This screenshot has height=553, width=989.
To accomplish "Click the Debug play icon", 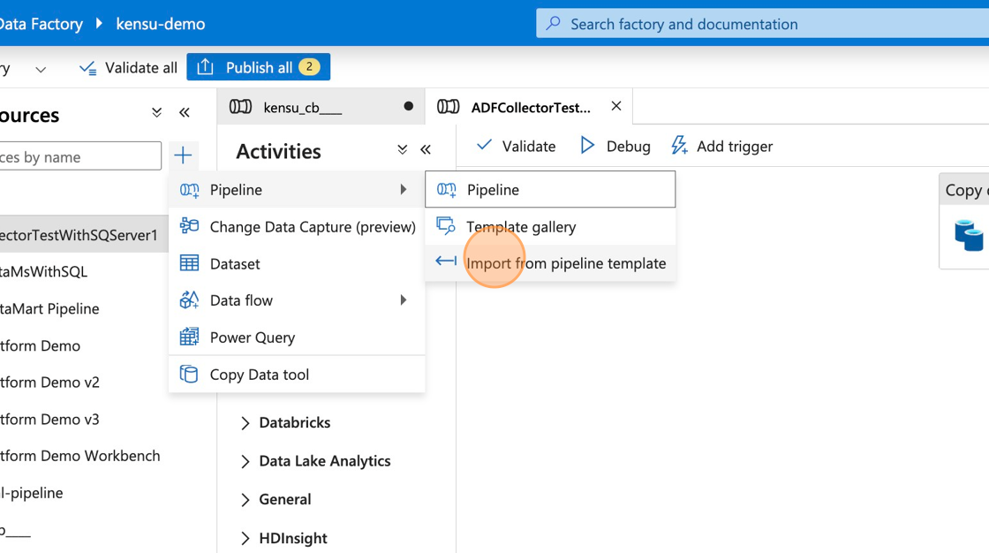I will point(587,145).
